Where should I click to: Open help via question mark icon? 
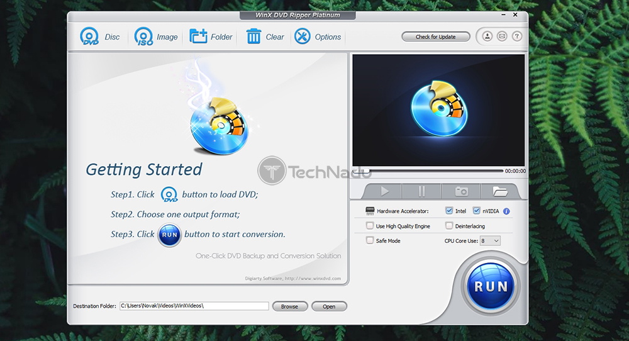pyautogui.click(x=516, y=36)
